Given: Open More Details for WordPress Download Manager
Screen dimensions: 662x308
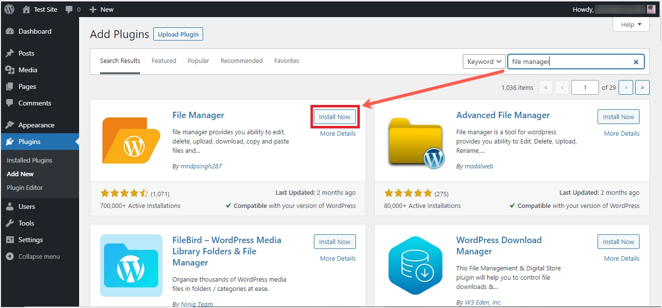Looking at the screenshot, I should click(x=621, y=258).
